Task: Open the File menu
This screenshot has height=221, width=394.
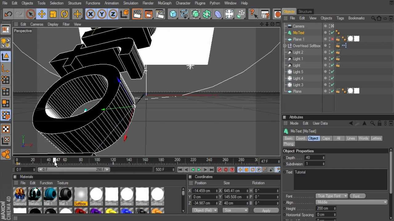Action: coord(5,3)
